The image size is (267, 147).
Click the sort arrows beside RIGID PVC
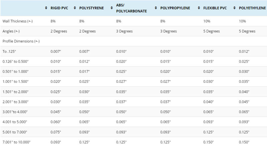pyautogui.click(x=46, y=8)
